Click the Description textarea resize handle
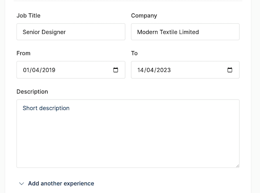Image resolution: width=260 pixels, height=193 pixels. point(237,165)
